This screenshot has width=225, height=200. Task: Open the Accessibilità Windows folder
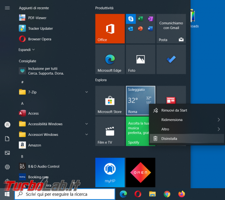[53, 124]
